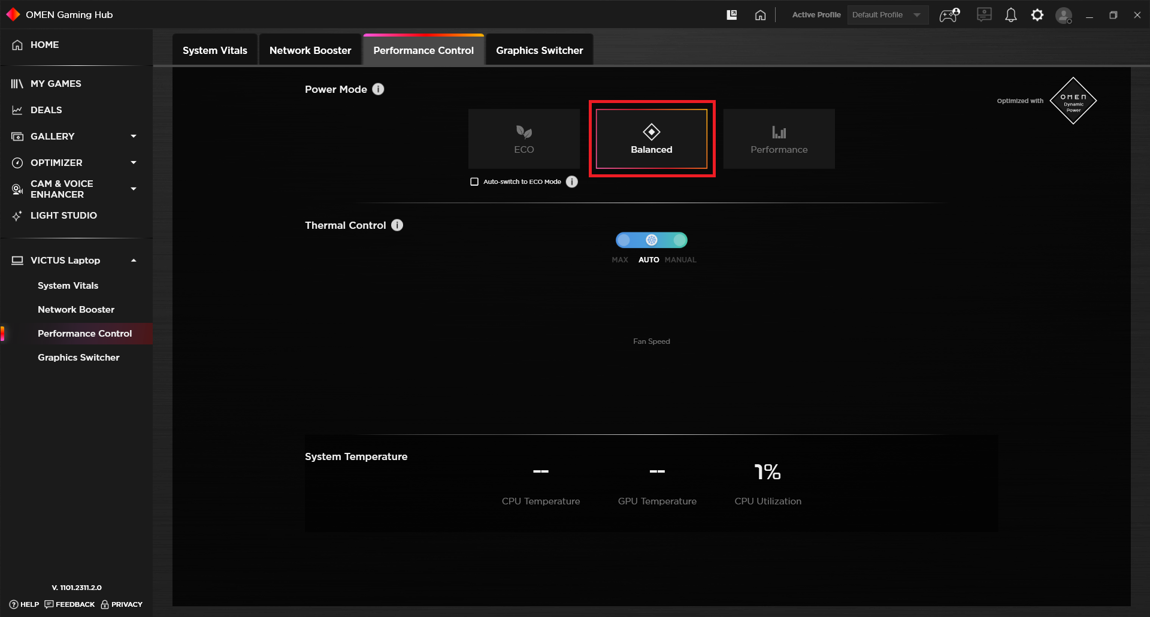This screenshot has height=617, width=1150.
Task: Click the My Games library icon
Action: 17,84
